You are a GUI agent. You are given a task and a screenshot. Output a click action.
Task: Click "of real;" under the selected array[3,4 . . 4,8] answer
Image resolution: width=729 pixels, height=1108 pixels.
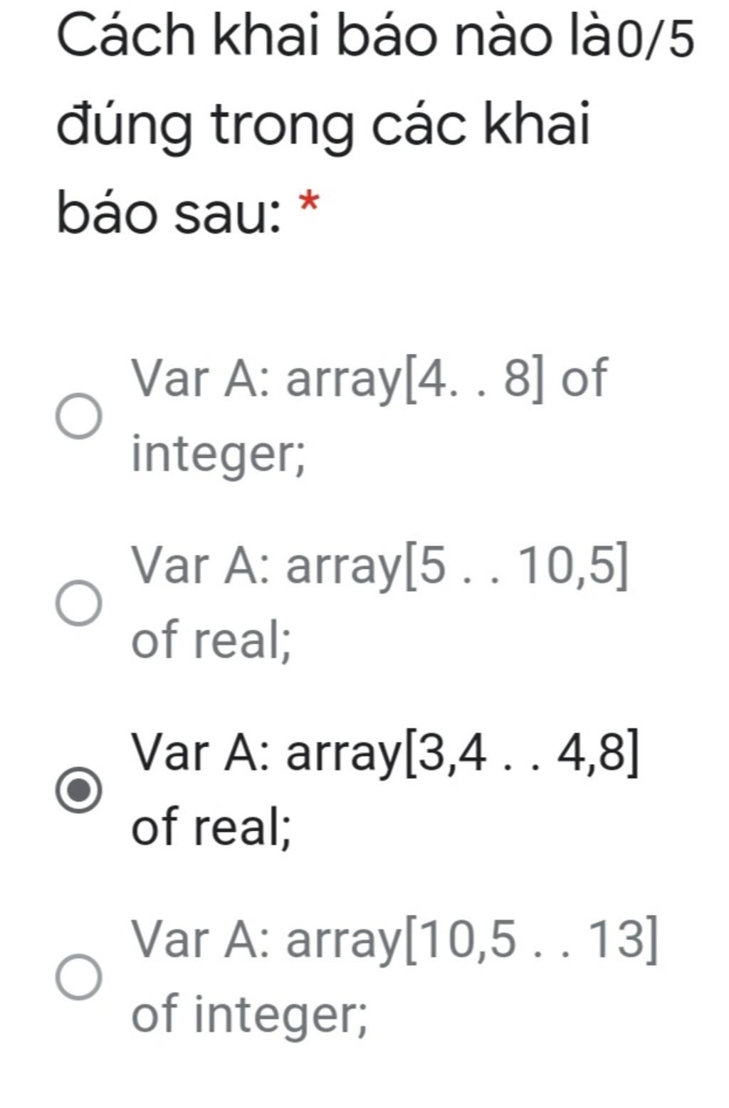point(211,827)
